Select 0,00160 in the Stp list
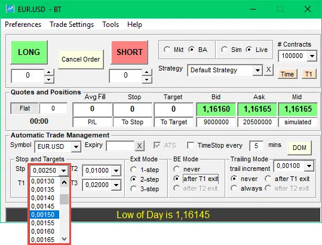 [x=45, y=231]
